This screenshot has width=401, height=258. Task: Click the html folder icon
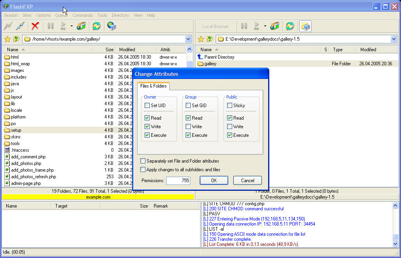click(7, 57)
